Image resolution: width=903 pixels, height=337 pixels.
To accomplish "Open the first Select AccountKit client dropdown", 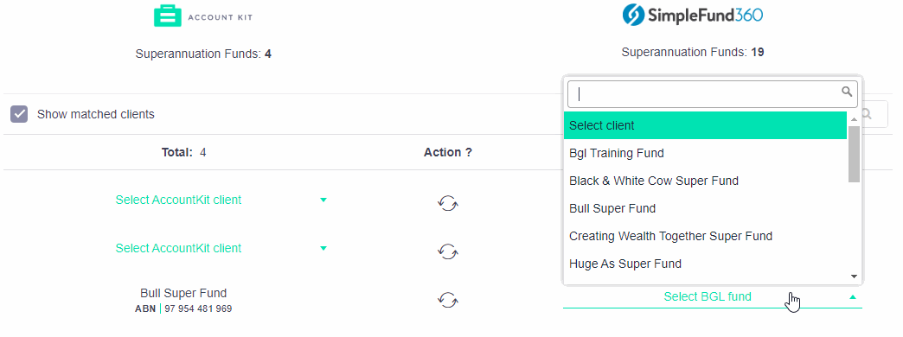I will pos(221,200).
